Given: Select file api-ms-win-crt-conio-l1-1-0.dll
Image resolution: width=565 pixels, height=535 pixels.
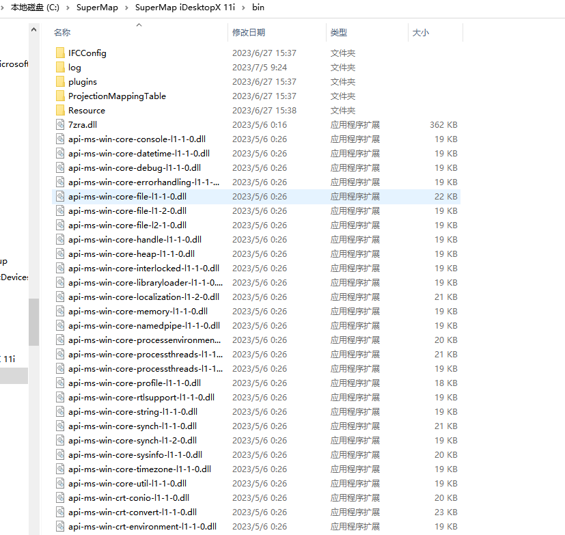Looking at the screenshot, I should 256,498.
